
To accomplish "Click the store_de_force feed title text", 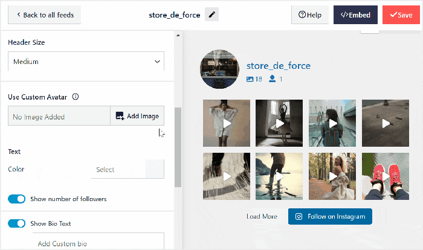I will 175,15.
